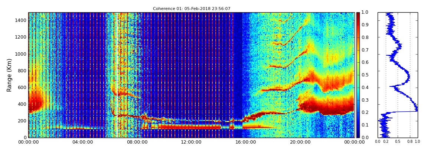Screen dimensions: 427x151
Task: Click the 0.2 tick beside the colorbar
Action: 364,113
